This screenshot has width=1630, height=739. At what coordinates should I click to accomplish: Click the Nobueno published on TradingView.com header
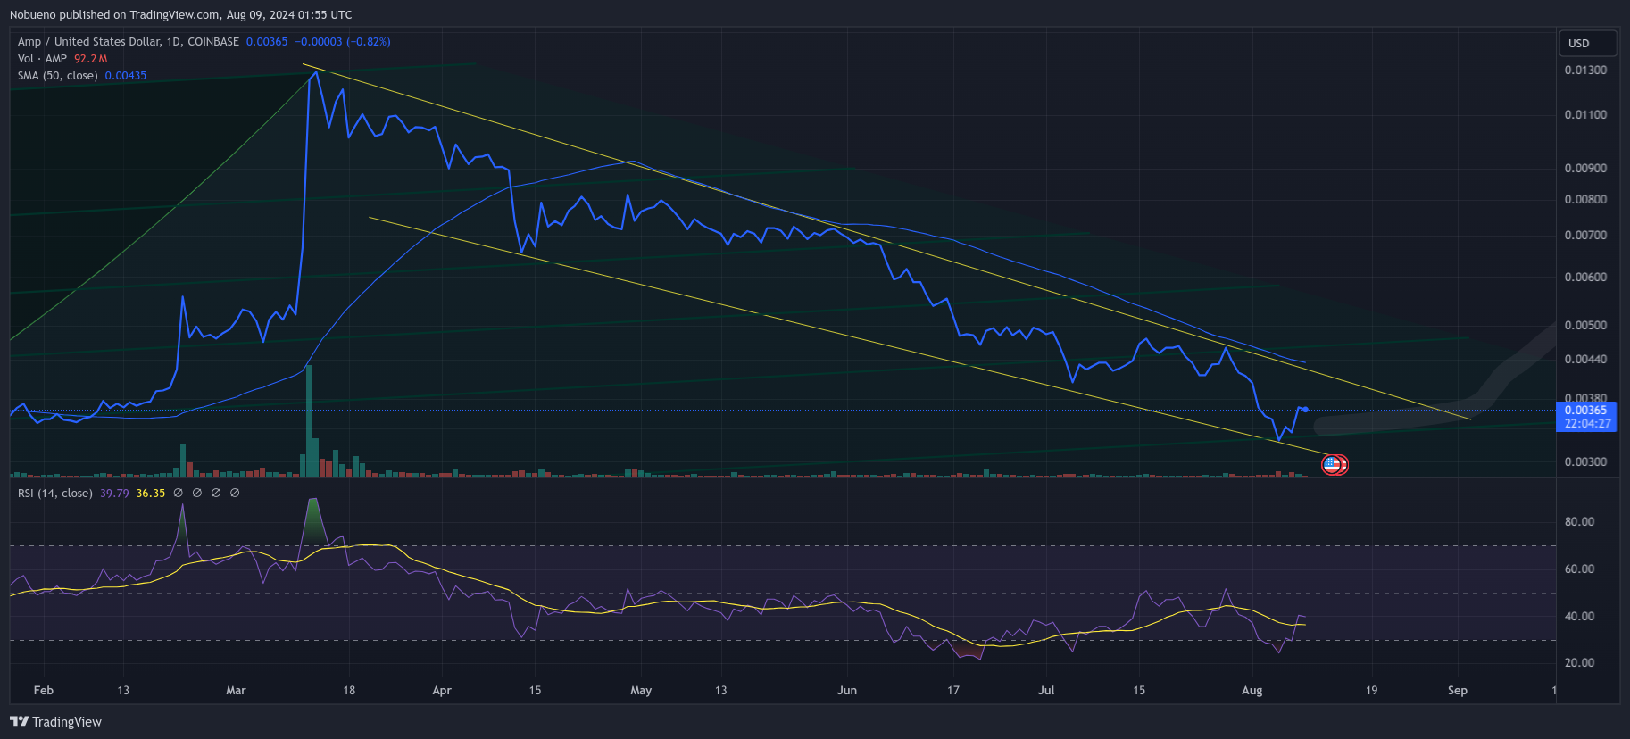(x=180, y=14)
